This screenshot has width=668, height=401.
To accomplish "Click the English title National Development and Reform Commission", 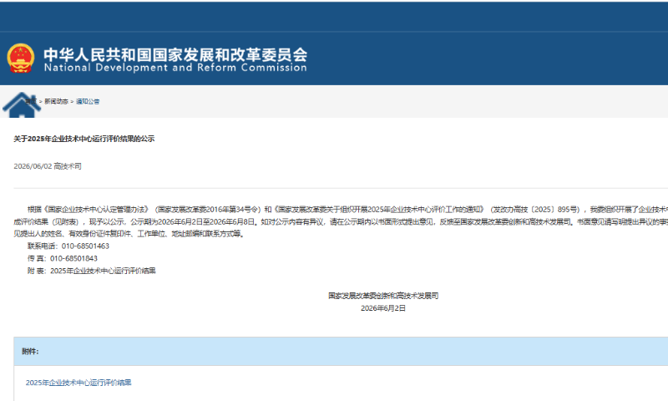I will tap(175, 68).
